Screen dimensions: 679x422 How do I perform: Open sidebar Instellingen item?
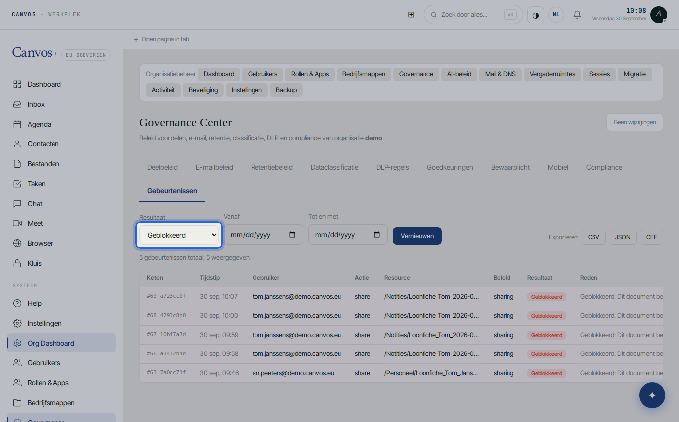(x=62, y=323)
